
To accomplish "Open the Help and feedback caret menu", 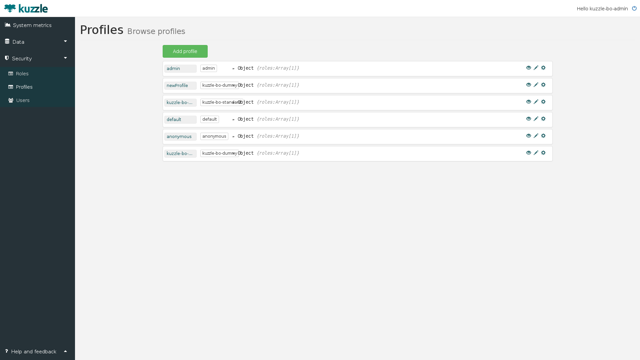I will click(x=65, y=351).
